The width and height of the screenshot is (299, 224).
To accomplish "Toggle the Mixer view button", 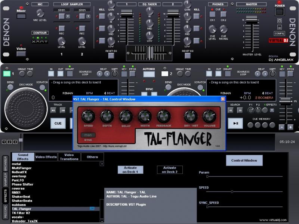I will 21,16.
